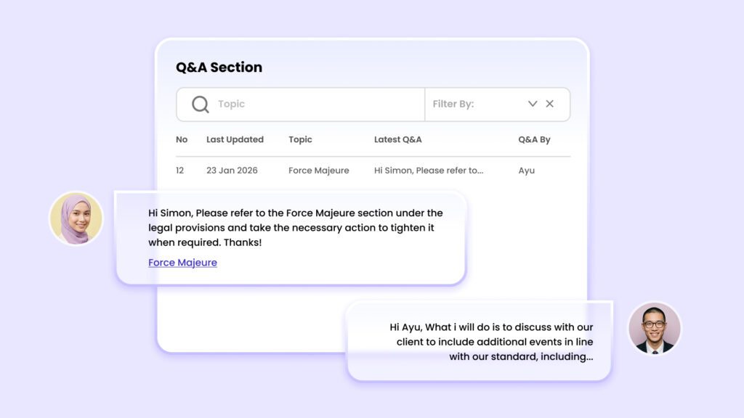Sort by the Last Updated column
The width and height of the screenshot is (744, 418).
235,139
